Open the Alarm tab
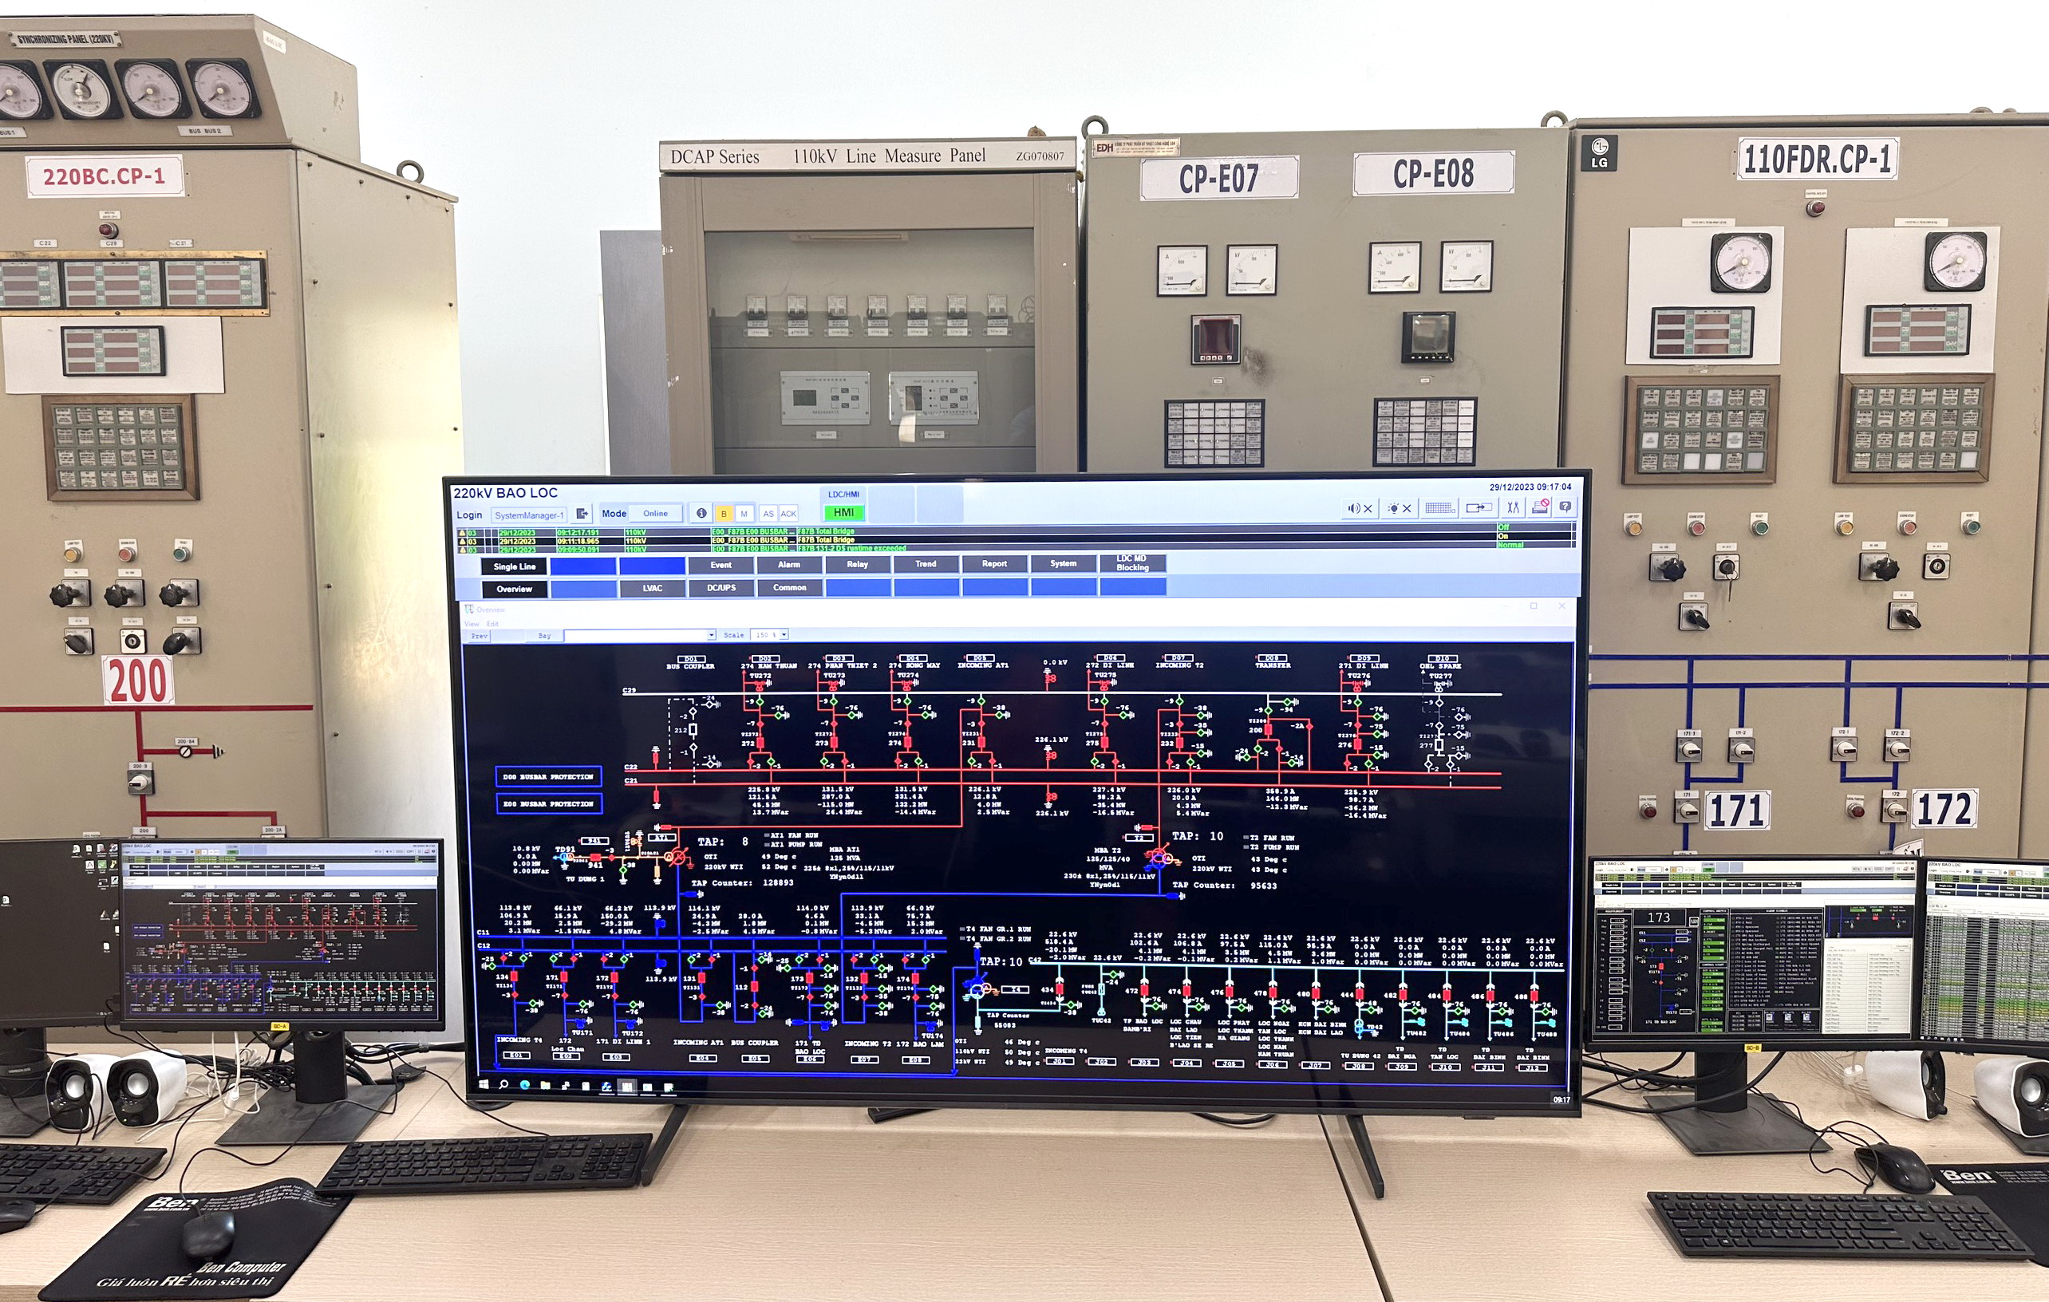Image resolution: width=2049 pixels, height=1302 pixels. click(x=789, y=564)
